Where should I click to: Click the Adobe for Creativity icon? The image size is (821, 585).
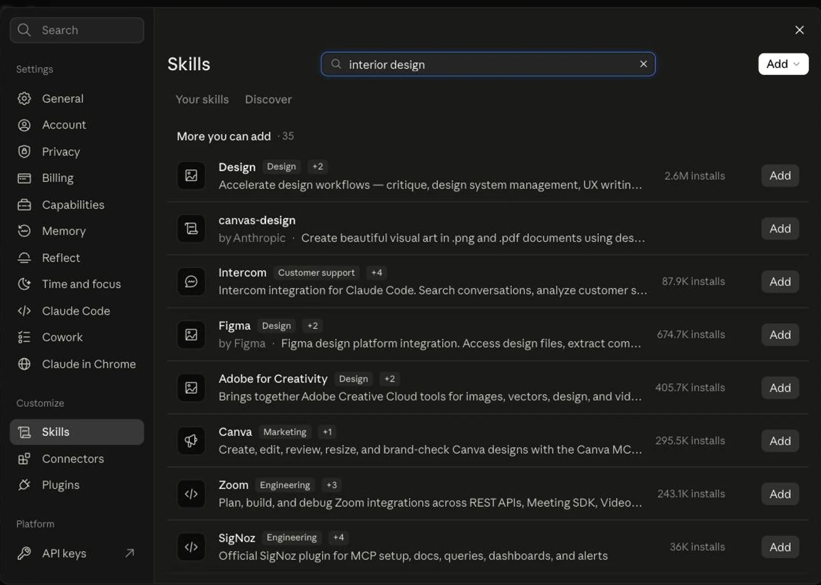pos(191,388)
